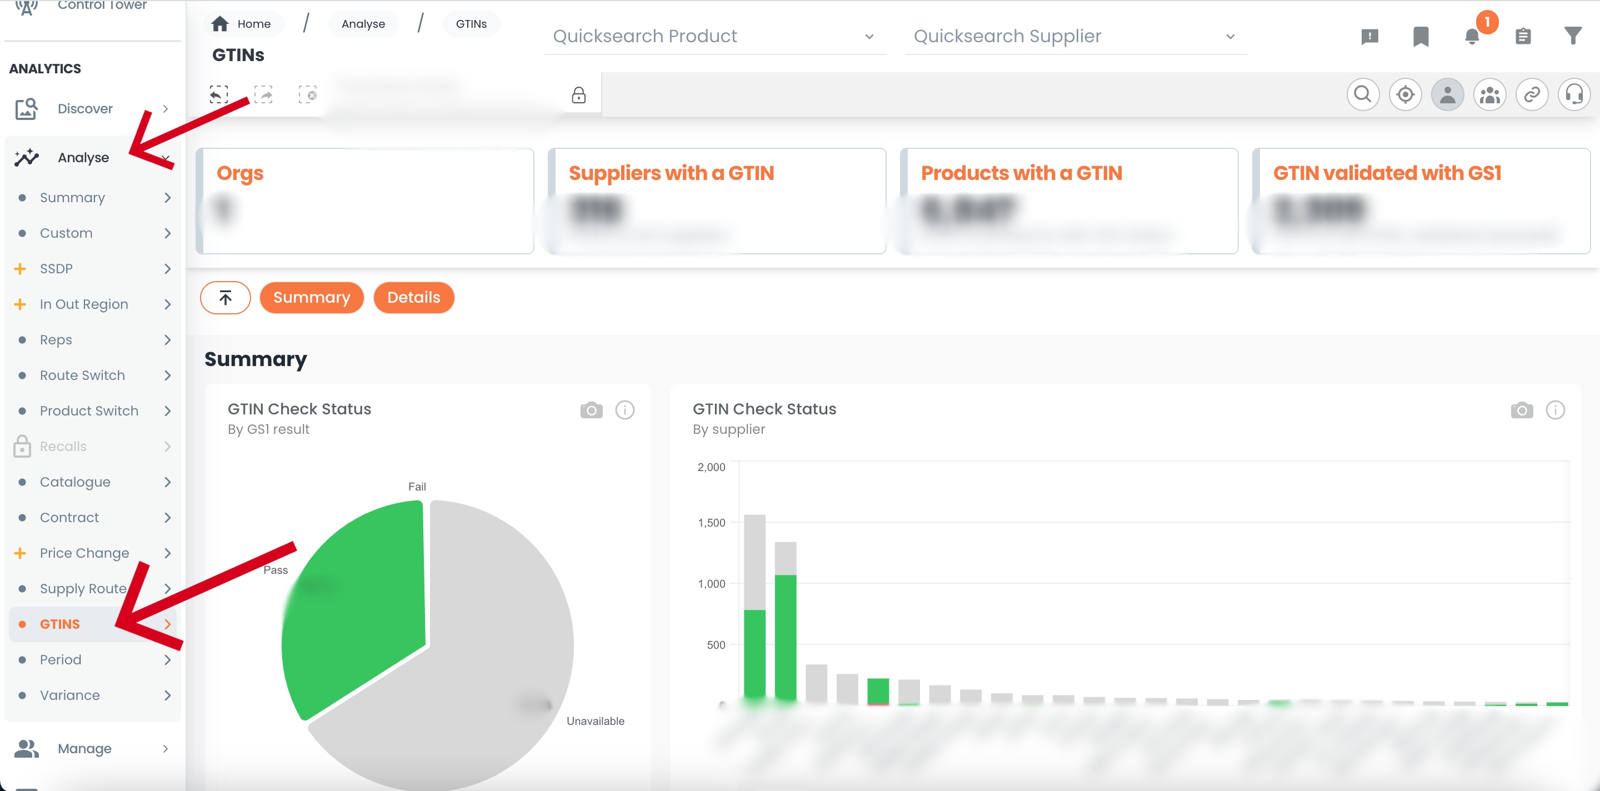
Task: Click the clipboard icon in header
Action: coord(1522,37)
